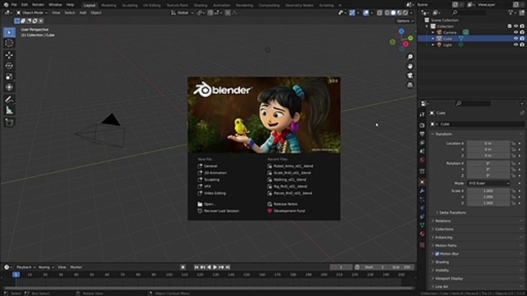Switch to the Shading workspace tab
527x296 pixels.
tap(201, 5)
